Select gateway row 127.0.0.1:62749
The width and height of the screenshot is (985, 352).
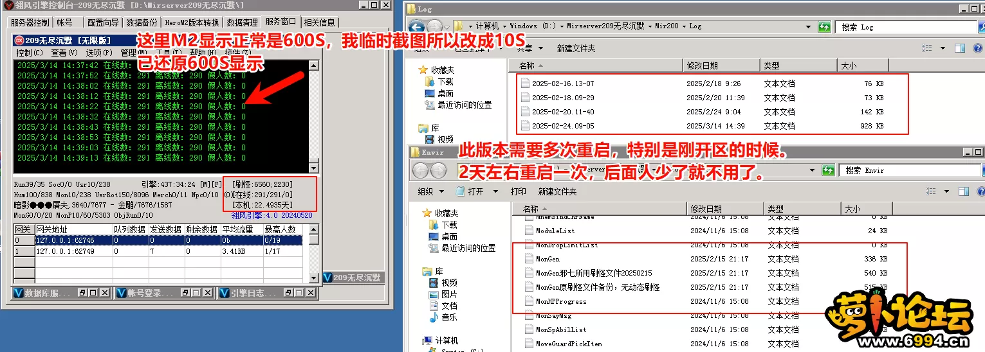[x=158, y=251]
